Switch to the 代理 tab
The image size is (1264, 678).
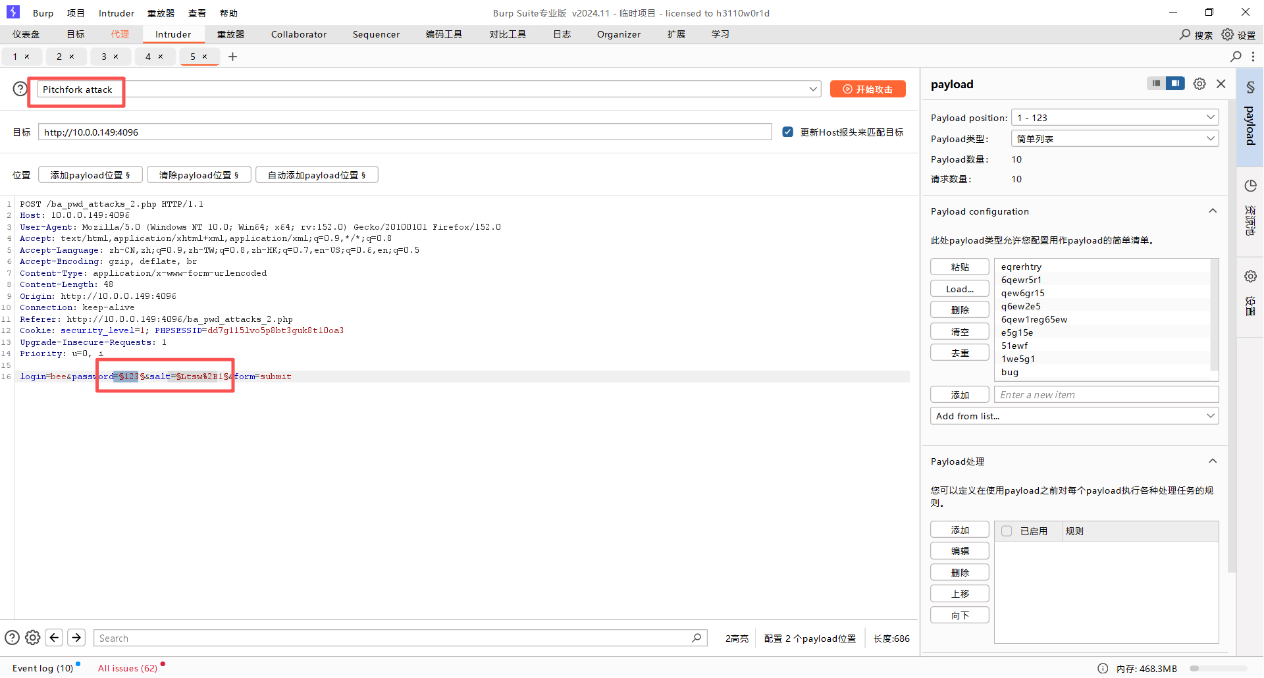click(120, 34)
